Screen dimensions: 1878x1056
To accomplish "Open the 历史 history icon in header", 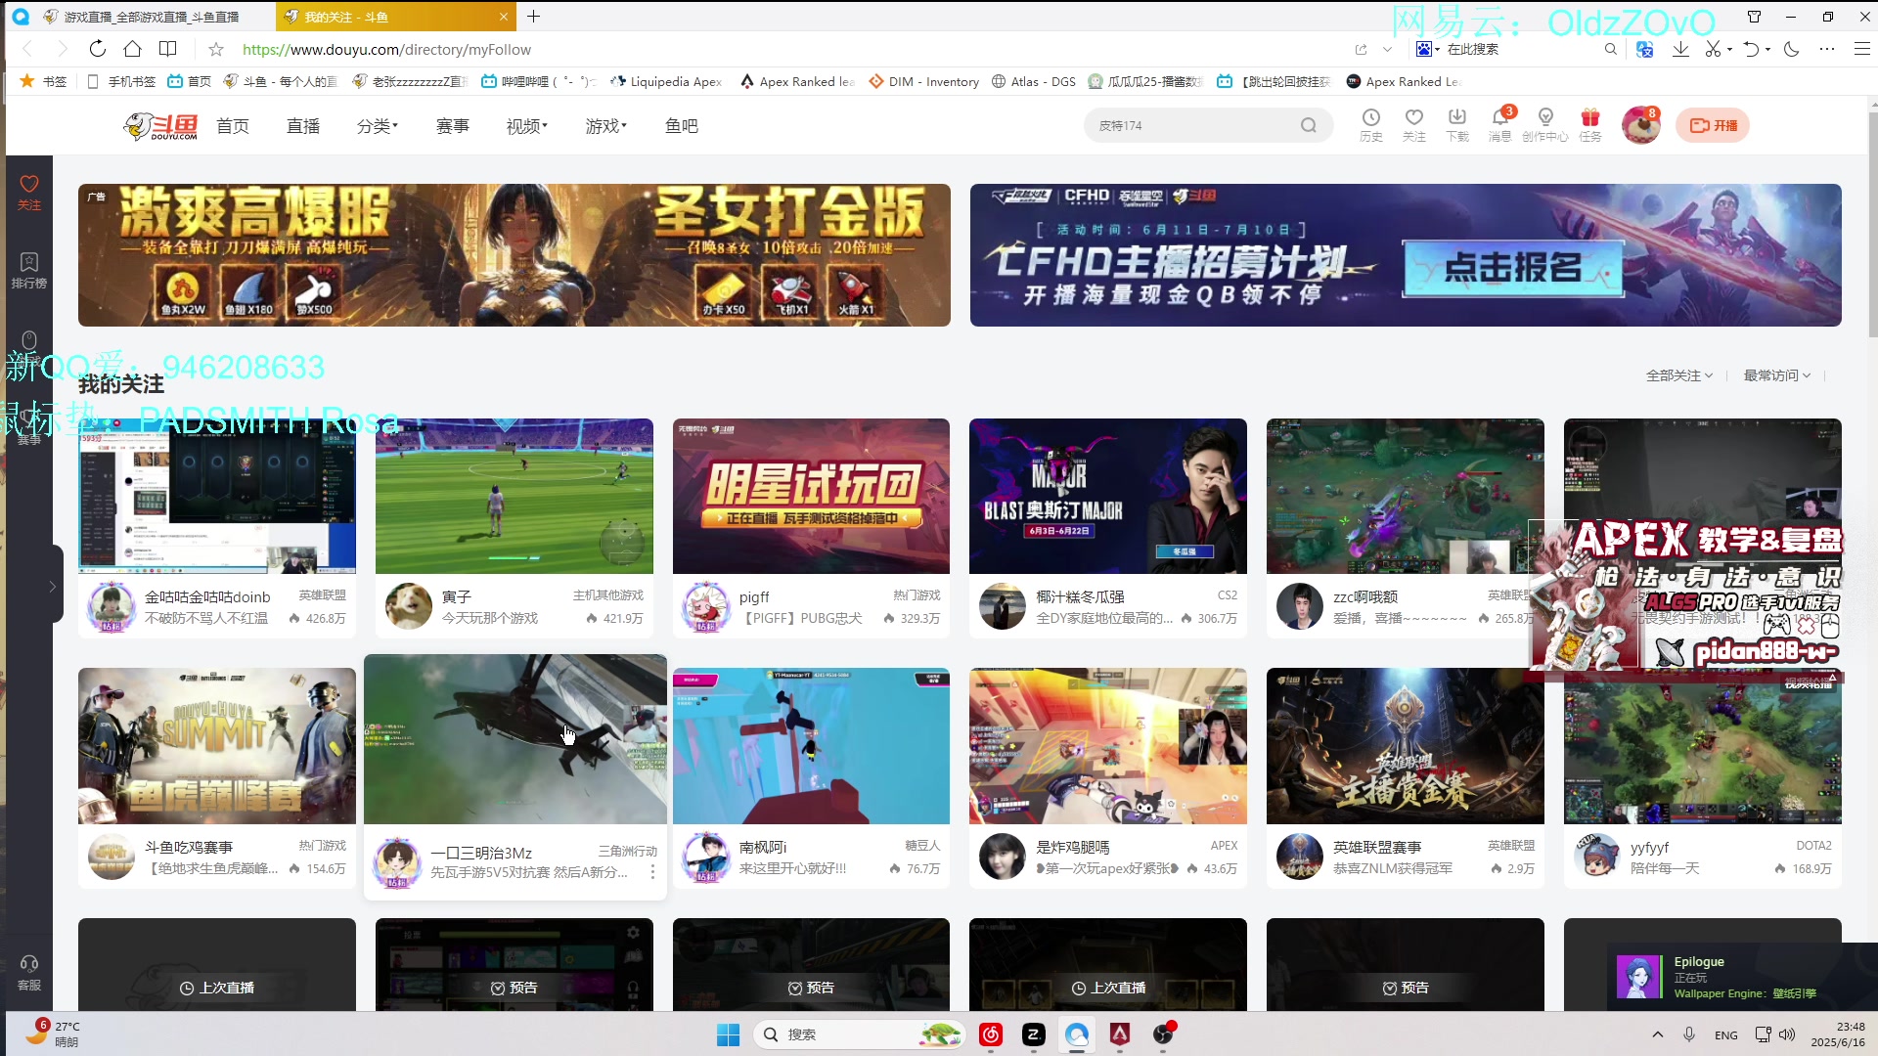I will pos(1371,124).
